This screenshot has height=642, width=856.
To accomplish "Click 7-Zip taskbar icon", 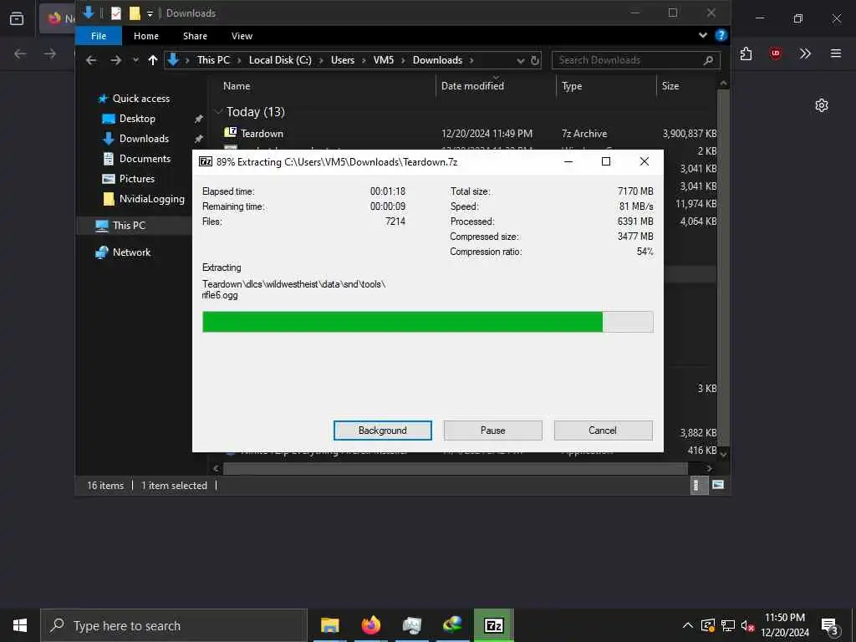I will pyautogui.click(x=493, y=625).
